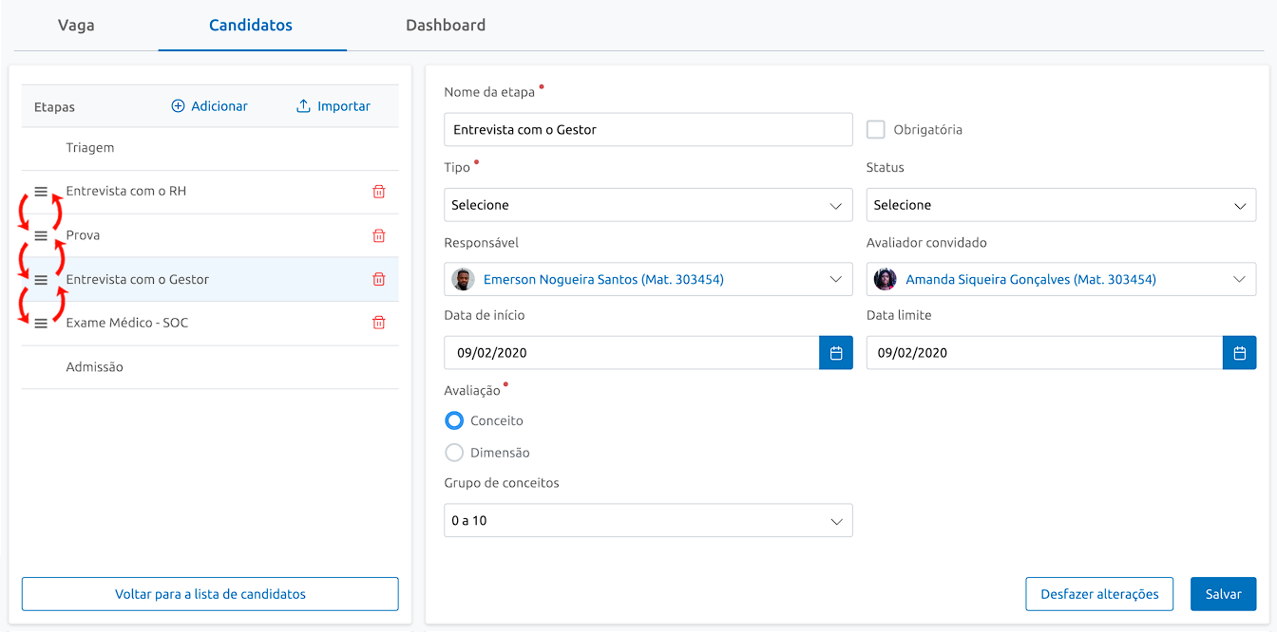
Task: Open calendar for Data de início
Action: (x=836, y=353)
